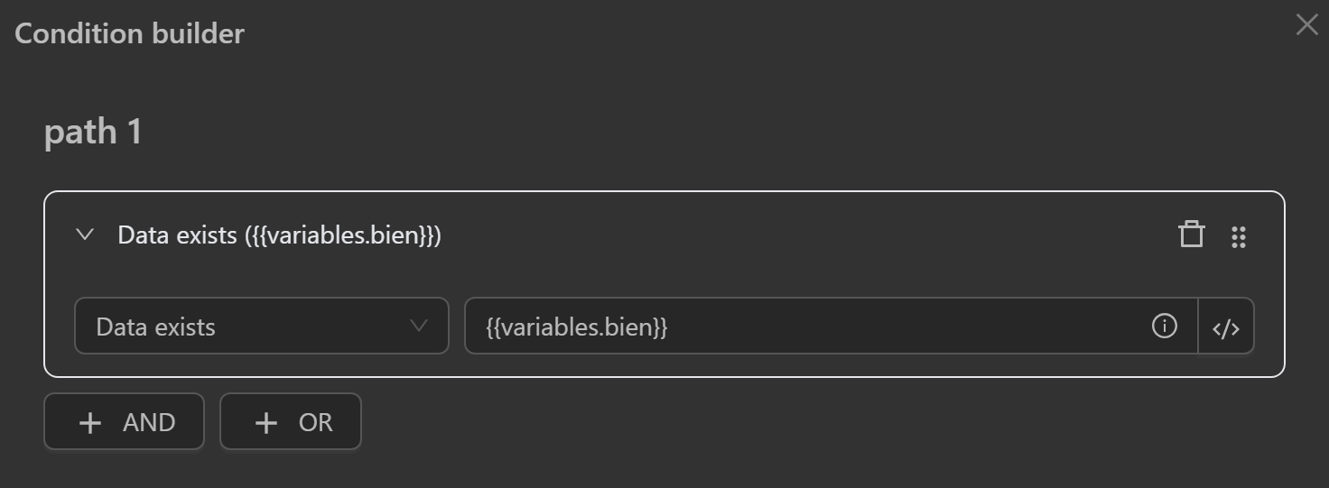Delete the Data exists condition with trash icon

coord(1191,235)
